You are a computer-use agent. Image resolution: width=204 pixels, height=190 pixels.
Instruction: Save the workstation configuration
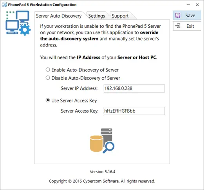pos(187,15)
